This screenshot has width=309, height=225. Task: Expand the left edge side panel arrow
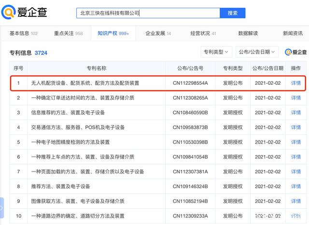[x=2, y=208]
